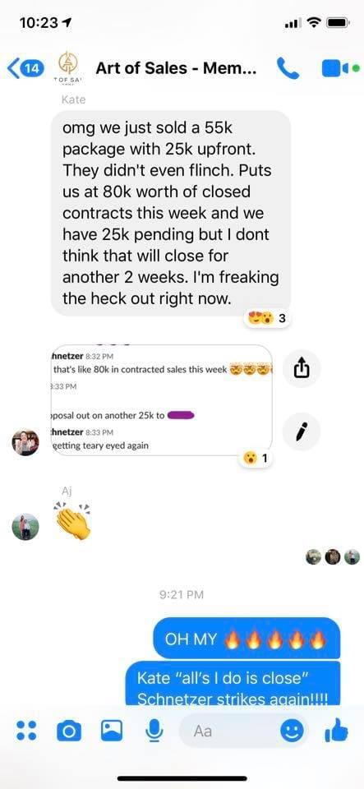
Task: Tap the sender avatar beside the screenshot
Action: tap(25, 443)
